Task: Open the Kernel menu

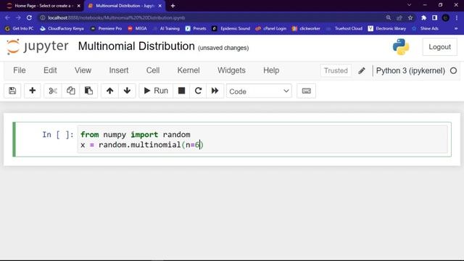Action: click(188, 70)
